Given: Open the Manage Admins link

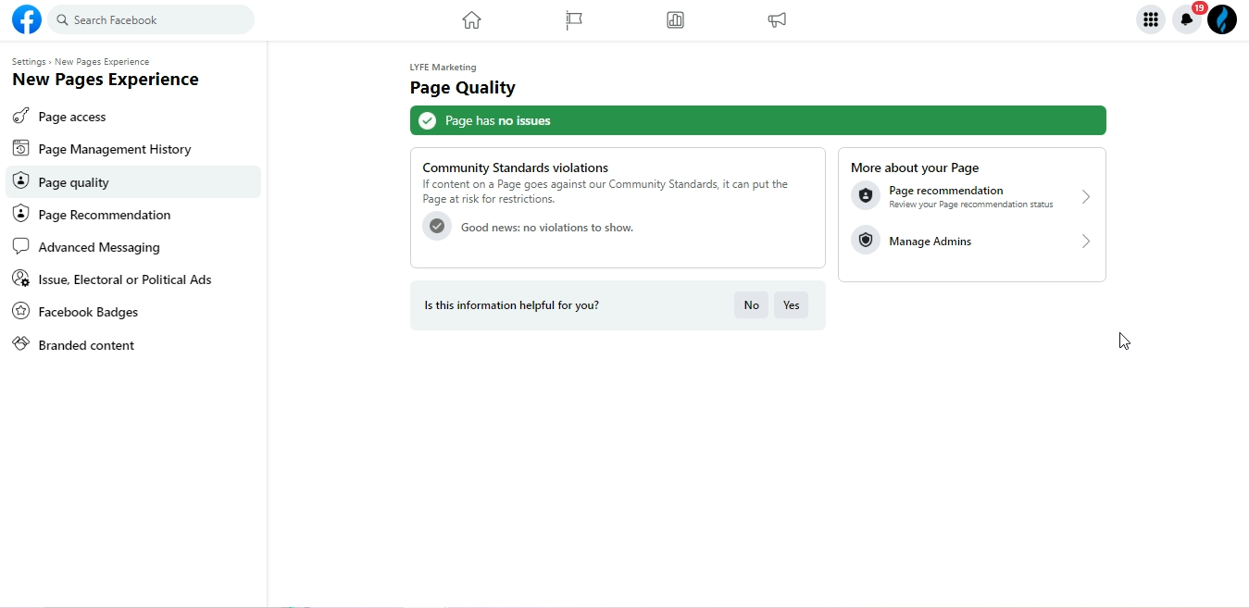Looking at the screenshot, I should coord(971,241).
